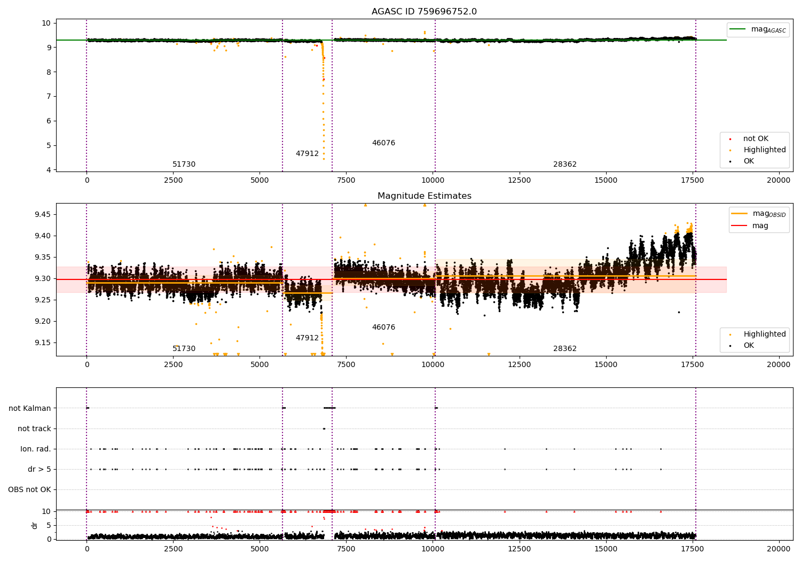The image size is (801, 561).
Task: Click dr axis tick 10 in bottom plot
Action: click(46, 511)
